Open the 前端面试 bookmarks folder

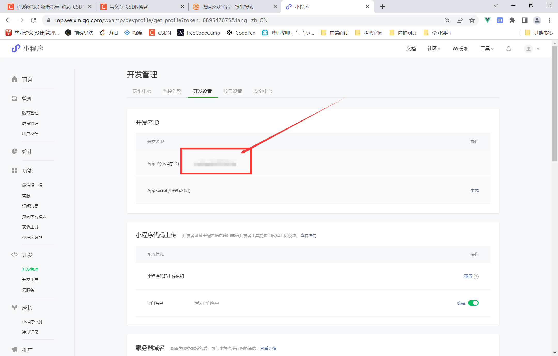(x=335, y=33)
